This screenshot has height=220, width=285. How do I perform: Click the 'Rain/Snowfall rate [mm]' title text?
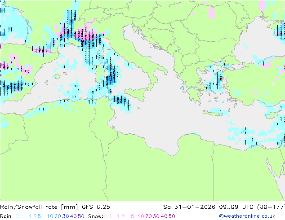click(39, 207)
